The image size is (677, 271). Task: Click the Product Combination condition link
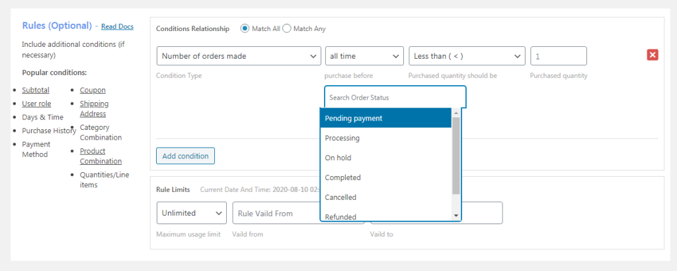click(100, 156)
